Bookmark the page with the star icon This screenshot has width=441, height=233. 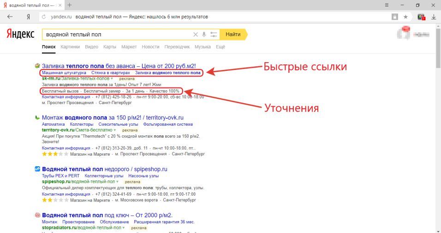click(405, 17)
